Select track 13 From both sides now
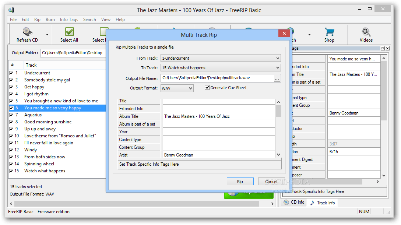Image resolution: width=401 pixels, height=225 pixels. tap(45, 157)
